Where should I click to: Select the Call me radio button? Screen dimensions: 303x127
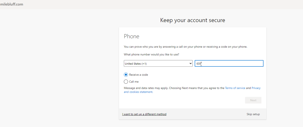point(126,82)
